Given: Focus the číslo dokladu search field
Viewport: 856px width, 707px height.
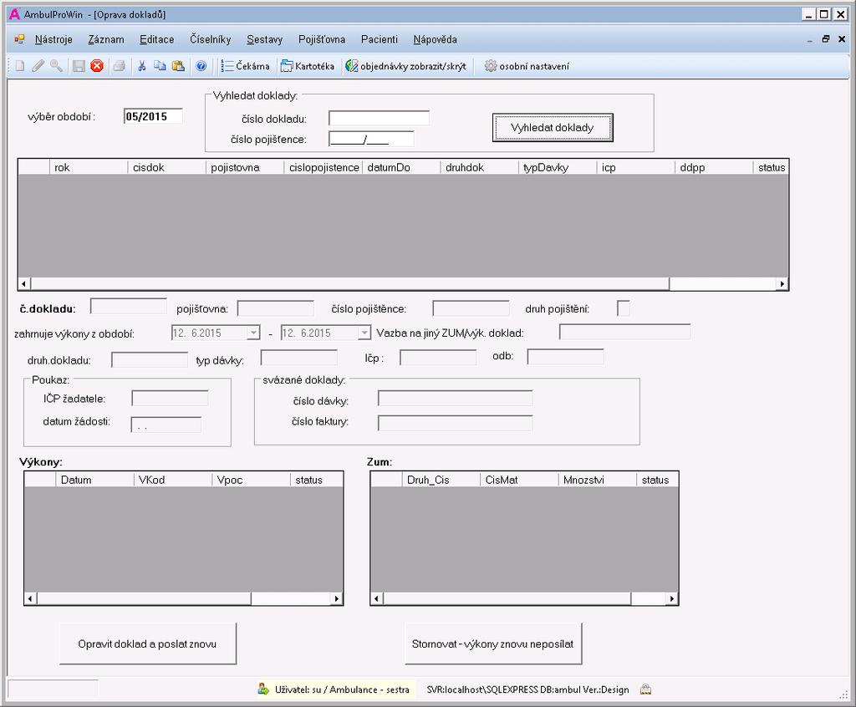Looking at the screenshot, I should click(379, 118).
